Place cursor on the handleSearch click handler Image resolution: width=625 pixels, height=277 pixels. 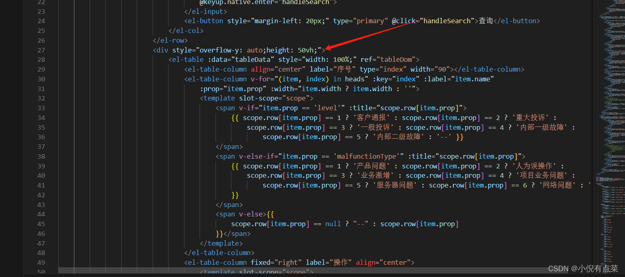pyautogui.click(x=448, y=21)
